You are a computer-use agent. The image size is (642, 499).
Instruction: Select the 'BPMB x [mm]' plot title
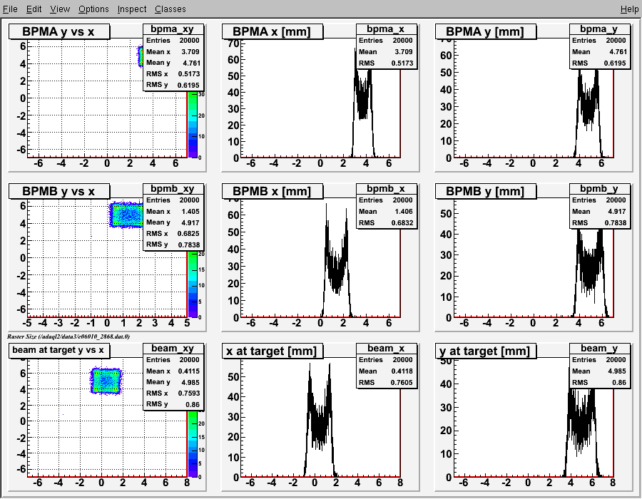tap(272, 191)
